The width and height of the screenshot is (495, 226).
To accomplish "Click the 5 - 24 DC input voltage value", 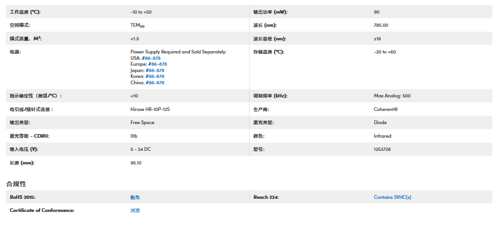I will (x=142, y=149).
